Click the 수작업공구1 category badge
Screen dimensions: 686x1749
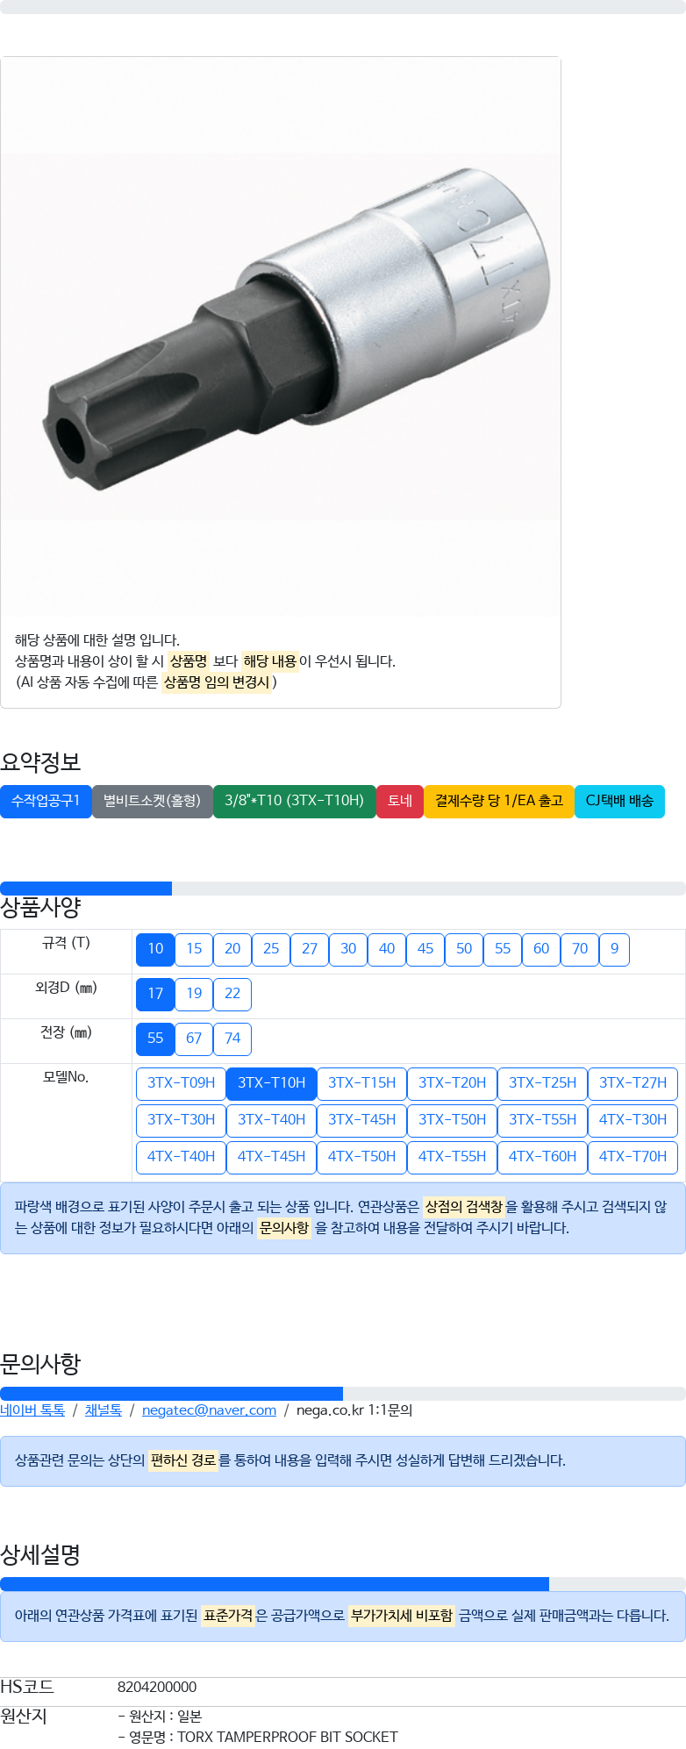tap(46, 801)
